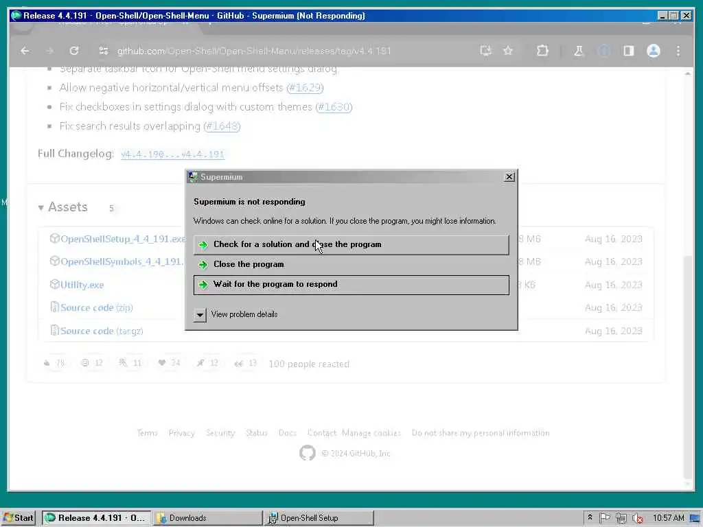Click the 10:57 AM clock
The width and height of the screenshot is (703, 527).
coord(669,518)
